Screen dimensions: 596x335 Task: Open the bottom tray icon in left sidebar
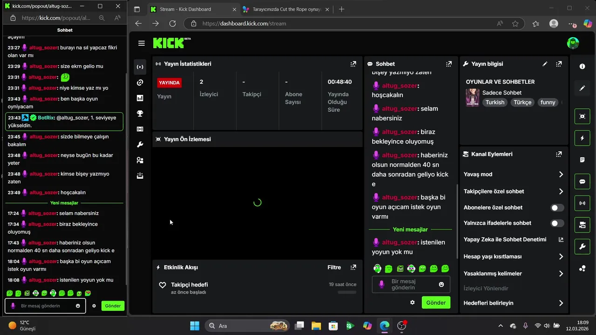pos(140,176)
